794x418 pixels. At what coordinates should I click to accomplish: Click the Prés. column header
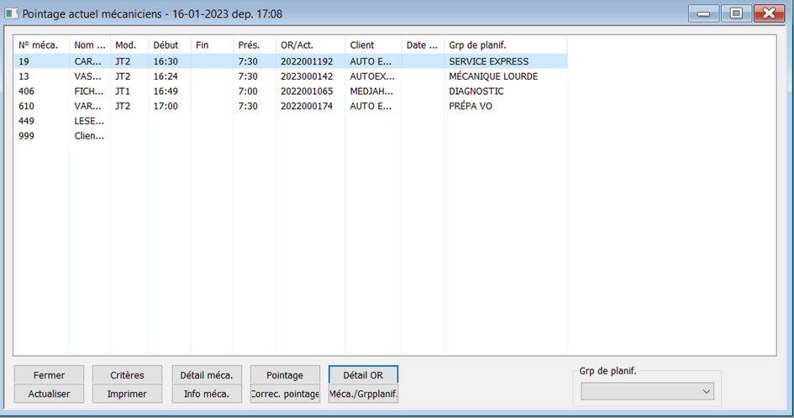(x=255, y=45)
